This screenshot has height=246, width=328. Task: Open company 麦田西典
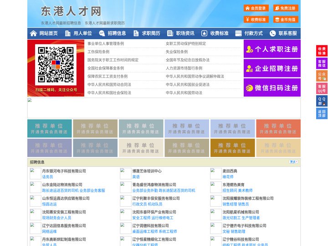pyautogui.click(x=230, y=171)
